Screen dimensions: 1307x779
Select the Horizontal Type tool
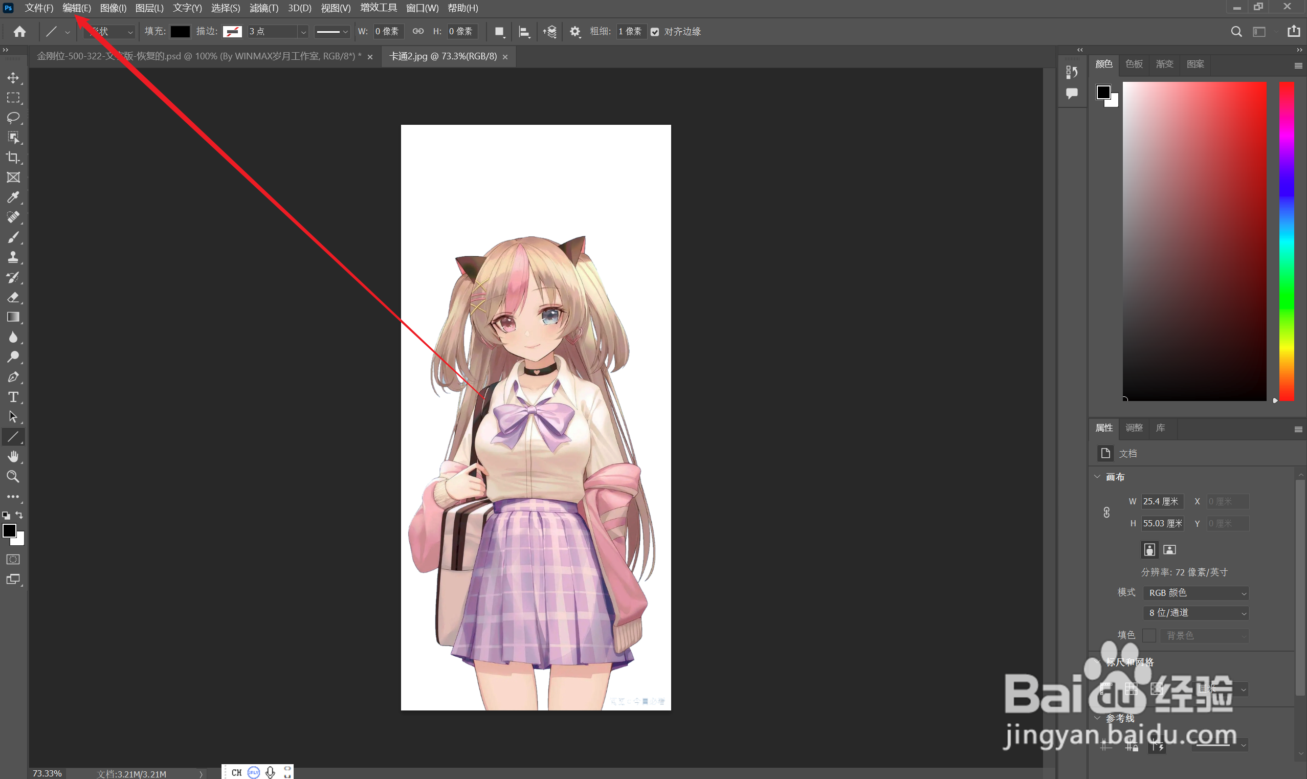pos(13,397)
